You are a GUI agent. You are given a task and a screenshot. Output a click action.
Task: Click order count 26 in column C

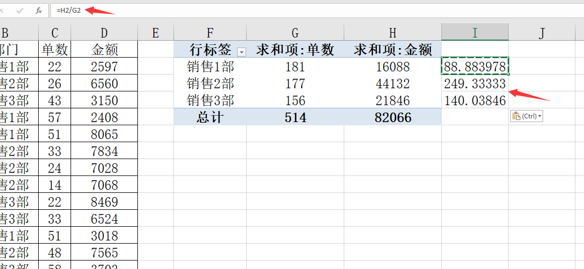pos(55,84)
